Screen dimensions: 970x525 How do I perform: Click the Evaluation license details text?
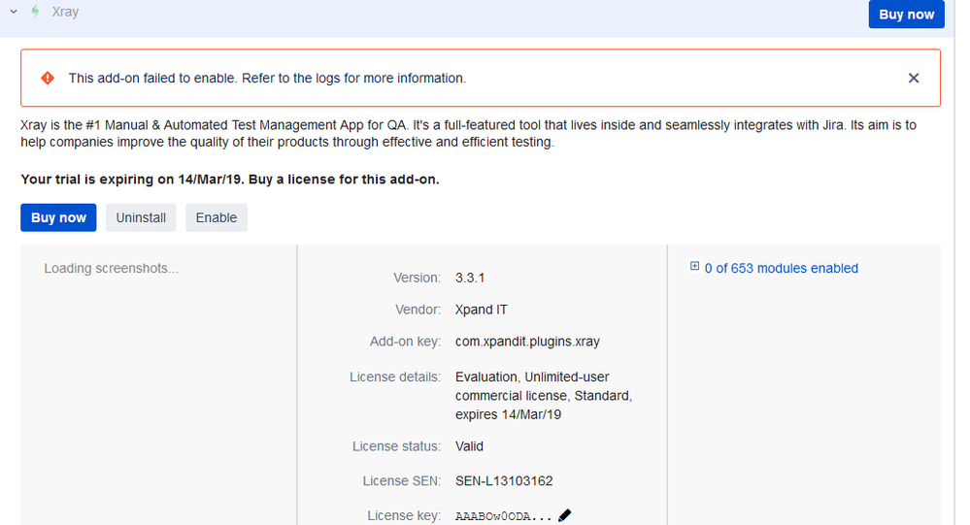(x=544, y=396)
